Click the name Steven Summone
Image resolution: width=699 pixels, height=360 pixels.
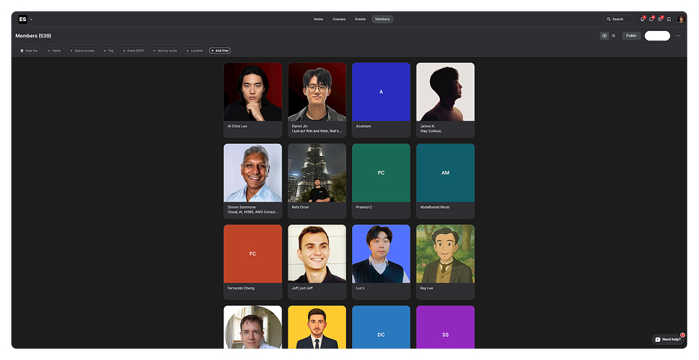(x=242, y=207)
